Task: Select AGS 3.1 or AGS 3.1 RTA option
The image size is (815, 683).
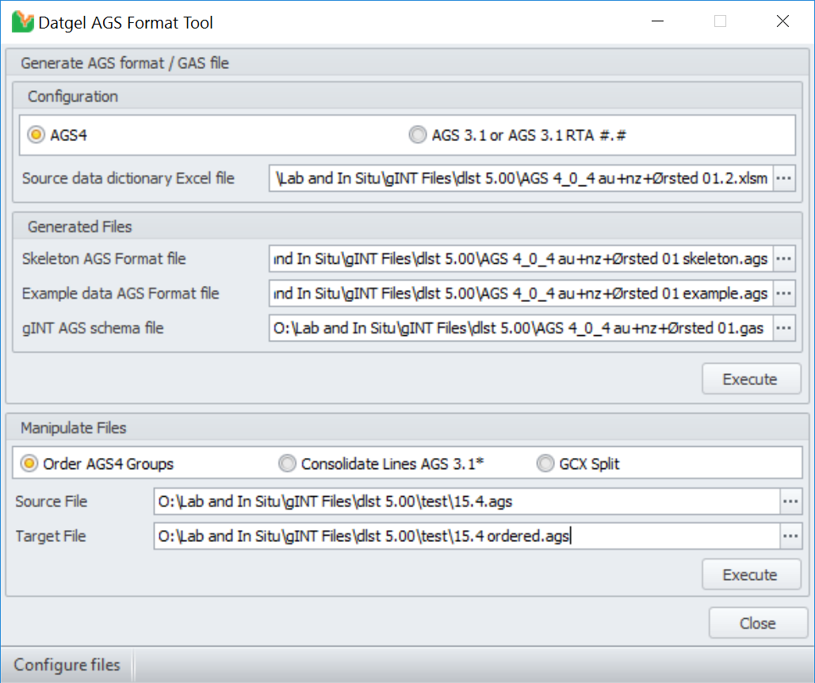Action: click(x=417, y=135)
